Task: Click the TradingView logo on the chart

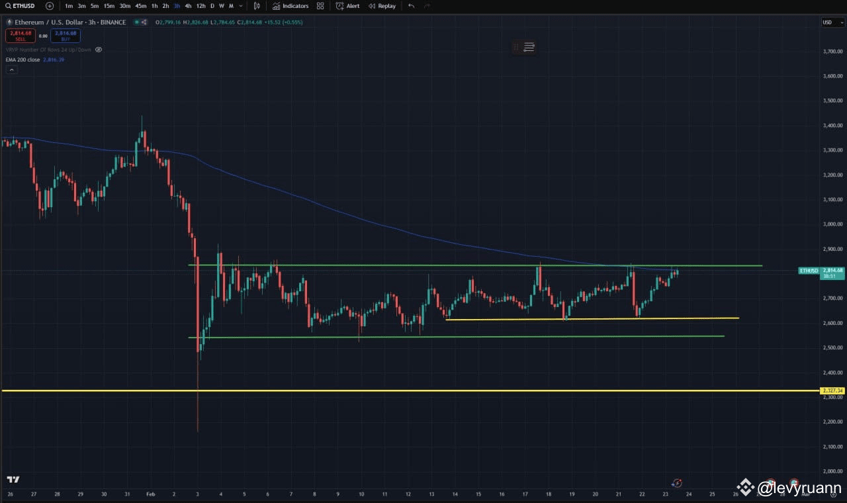Action: [x=13, y=480]
